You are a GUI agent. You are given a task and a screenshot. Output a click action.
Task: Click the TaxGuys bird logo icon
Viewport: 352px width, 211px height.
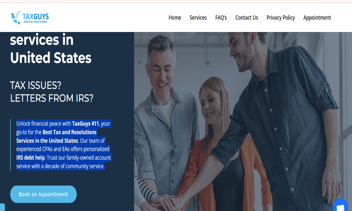(16, 18)
